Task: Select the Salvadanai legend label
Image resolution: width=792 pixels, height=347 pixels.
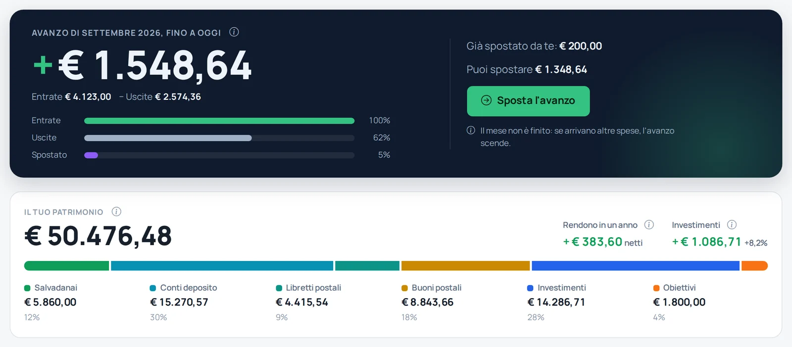Action: click(x=56, y=288)
